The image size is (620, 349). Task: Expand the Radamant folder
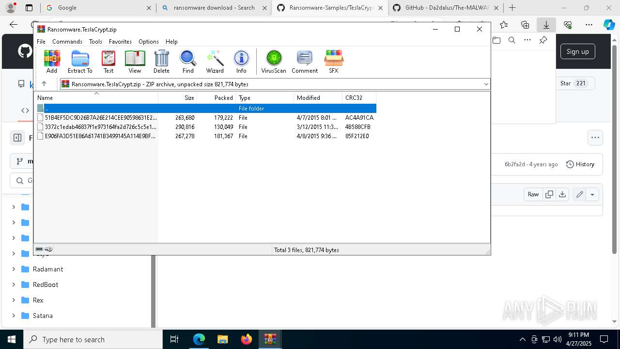click(x=14, y=269)
